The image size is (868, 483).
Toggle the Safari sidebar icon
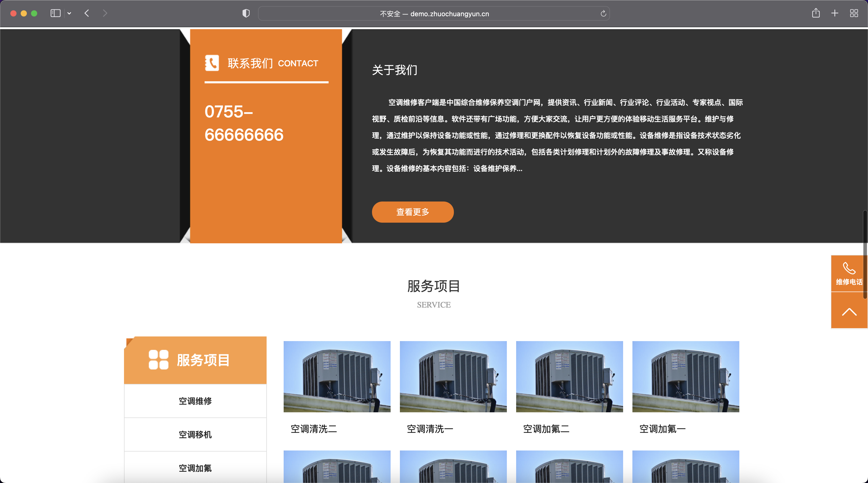55,13
